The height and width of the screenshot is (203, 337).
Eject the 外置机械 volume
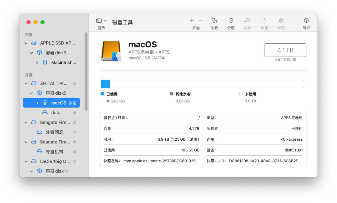click(x=75, y=151)
